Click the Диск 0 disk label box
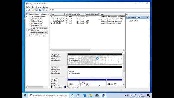 [59, 59]
